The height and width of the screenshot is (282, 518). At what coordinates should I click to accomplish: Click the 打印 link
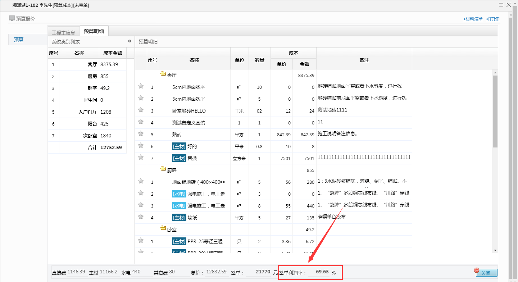(x=493, y=19)
